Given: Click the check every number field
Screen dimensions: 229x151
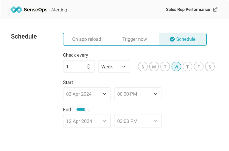Looking at the screenshot, I should point(79,66).
